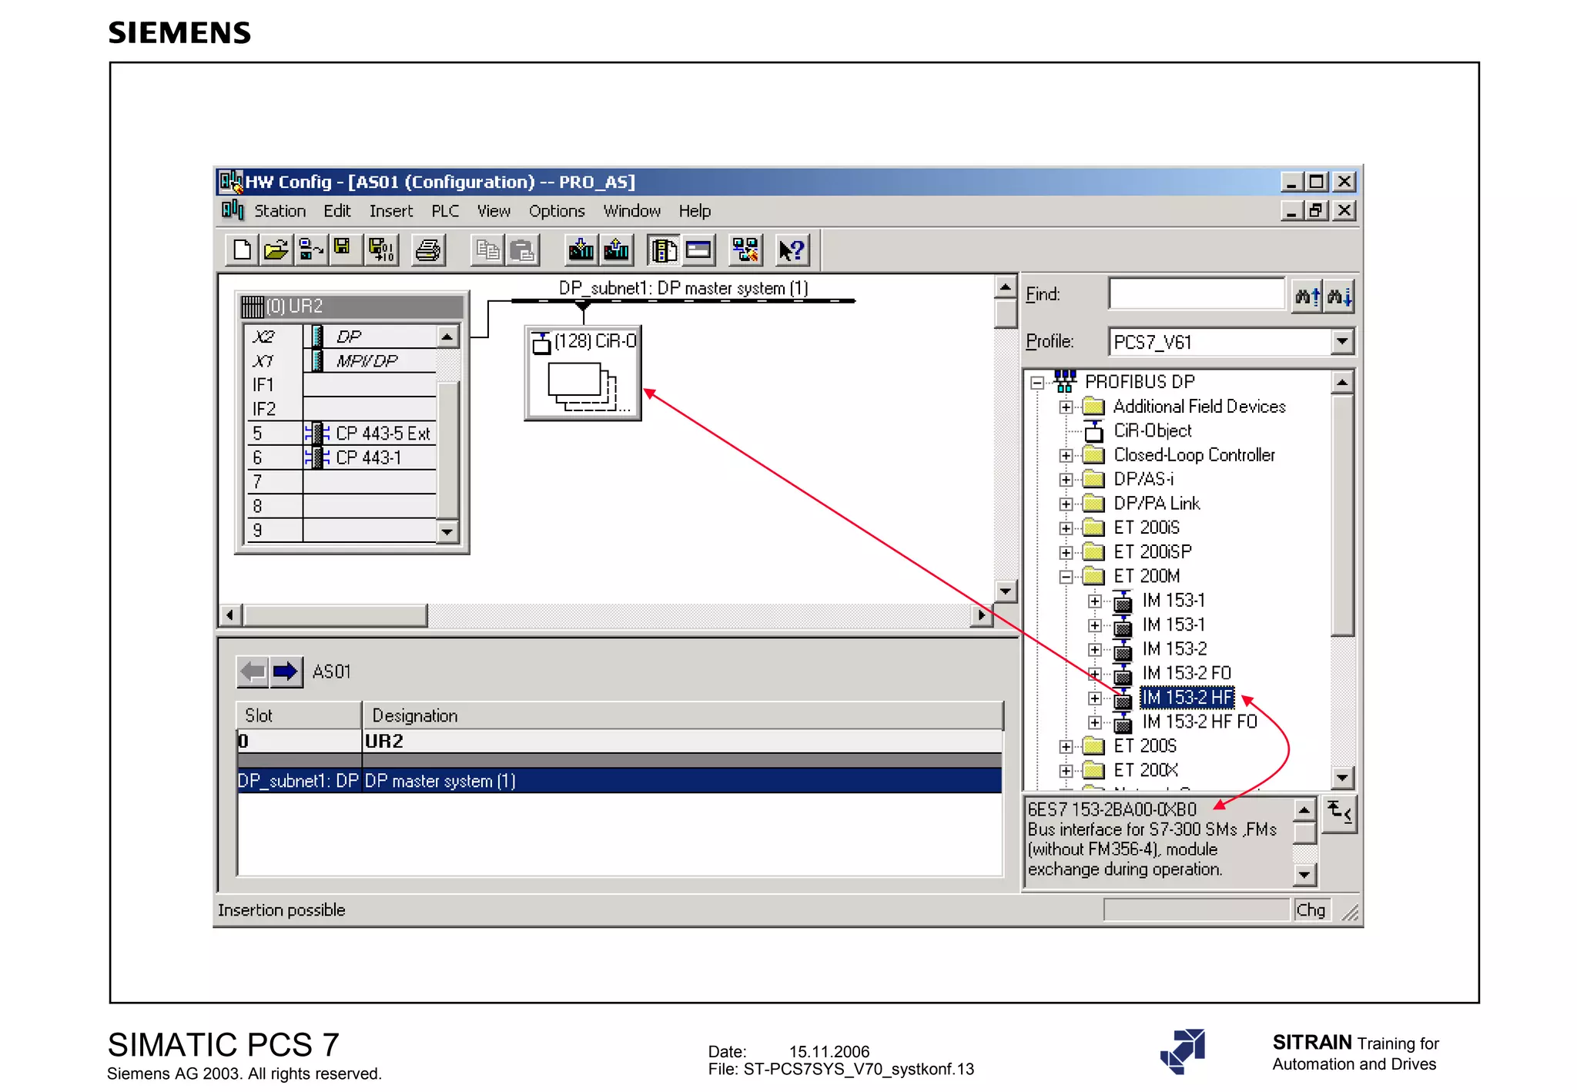This screenshot has height=1092, width=1577.
Task: Collapse the ET 200M folder
Action: point(1066,576)
